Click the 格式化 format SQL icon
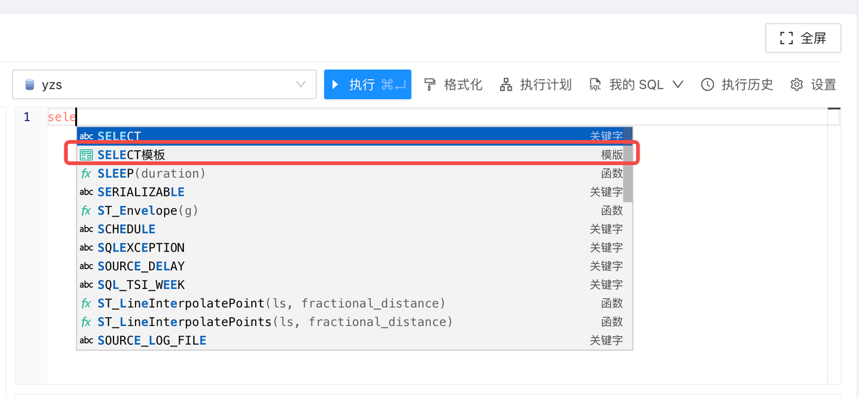Image resolution: width=859 pixels, height=397 pixels. (430, 84)
